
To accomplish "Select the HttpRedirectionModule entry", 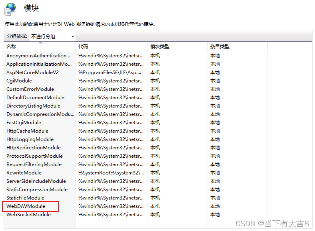I will click(x=34, y=148).
